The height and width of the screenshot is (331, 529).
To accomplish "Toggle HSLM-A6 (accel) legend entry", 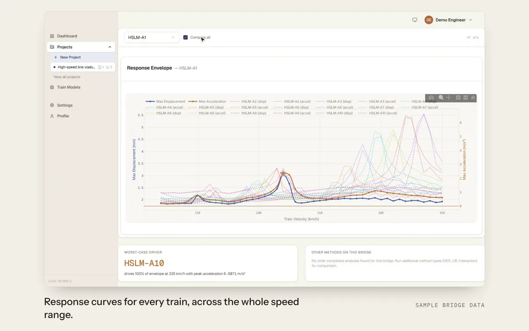I will click(x=335, y=107).
